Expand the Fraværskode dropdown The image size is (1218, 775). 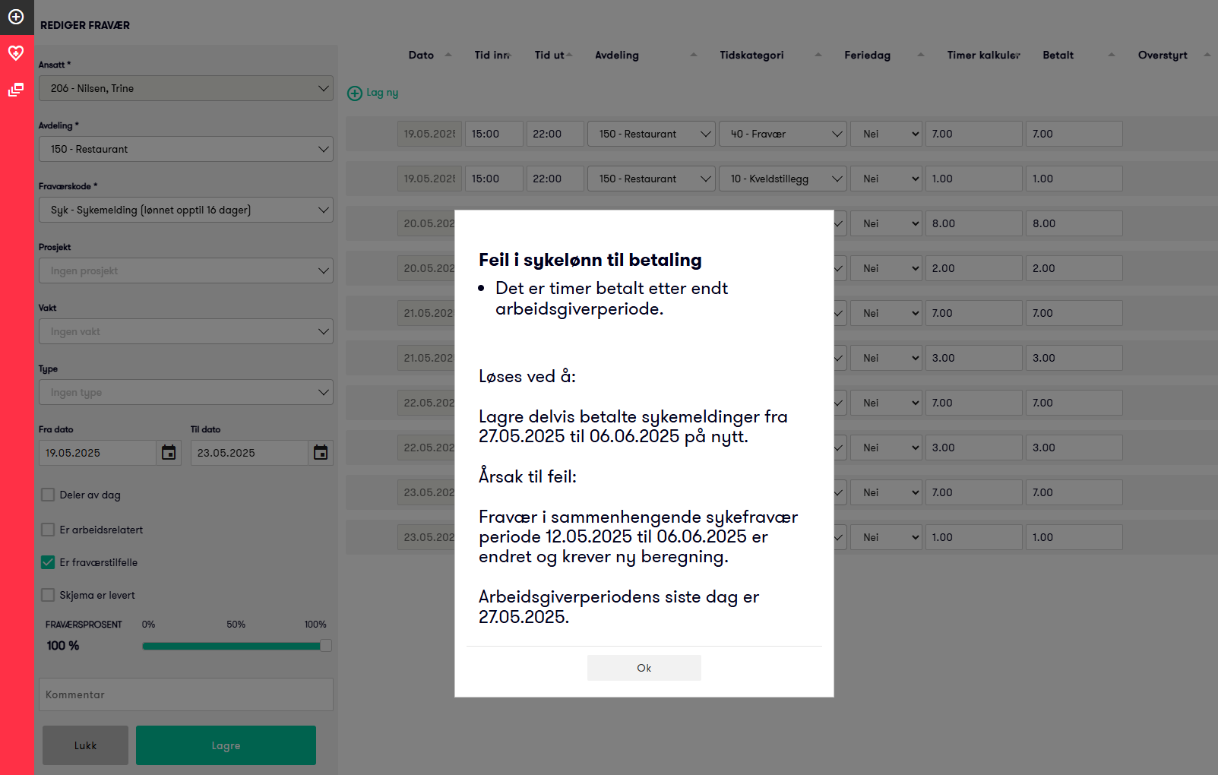(186, 210)
